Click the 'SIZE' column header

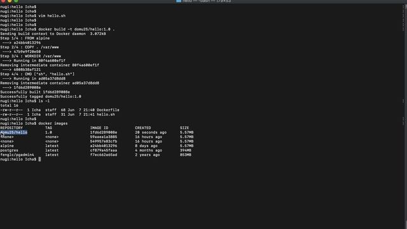184,128
